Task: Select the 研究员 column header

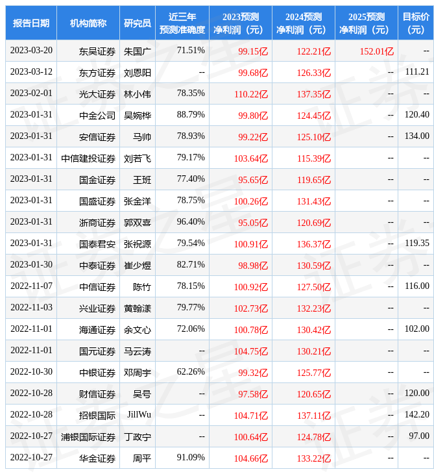Action: pyautogui.click(x=138, y=23)
